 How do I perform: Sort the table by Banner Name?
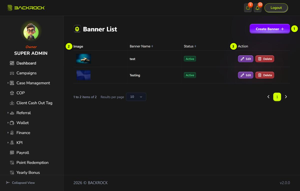(141, 46)
